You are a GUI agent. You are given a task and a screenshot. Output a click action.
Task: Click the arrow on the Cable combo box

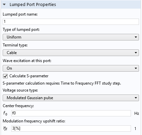136,53
